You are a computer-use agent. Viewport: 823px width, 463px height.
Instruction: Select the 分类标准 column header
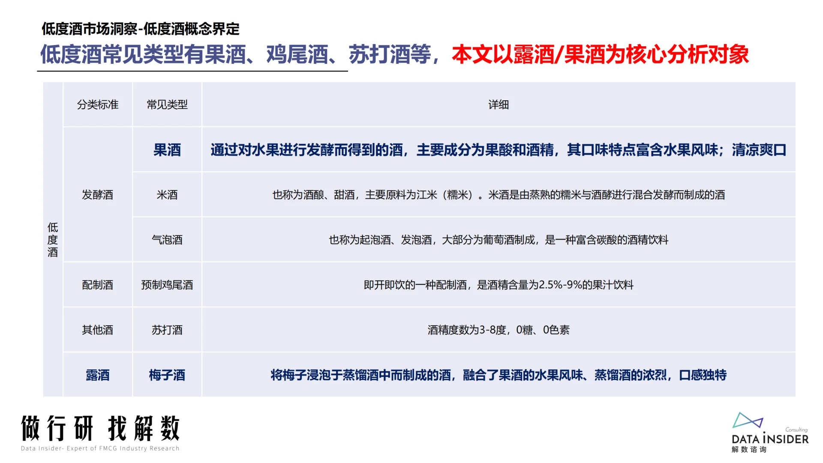pyautogui.click(x=98, y=105)
